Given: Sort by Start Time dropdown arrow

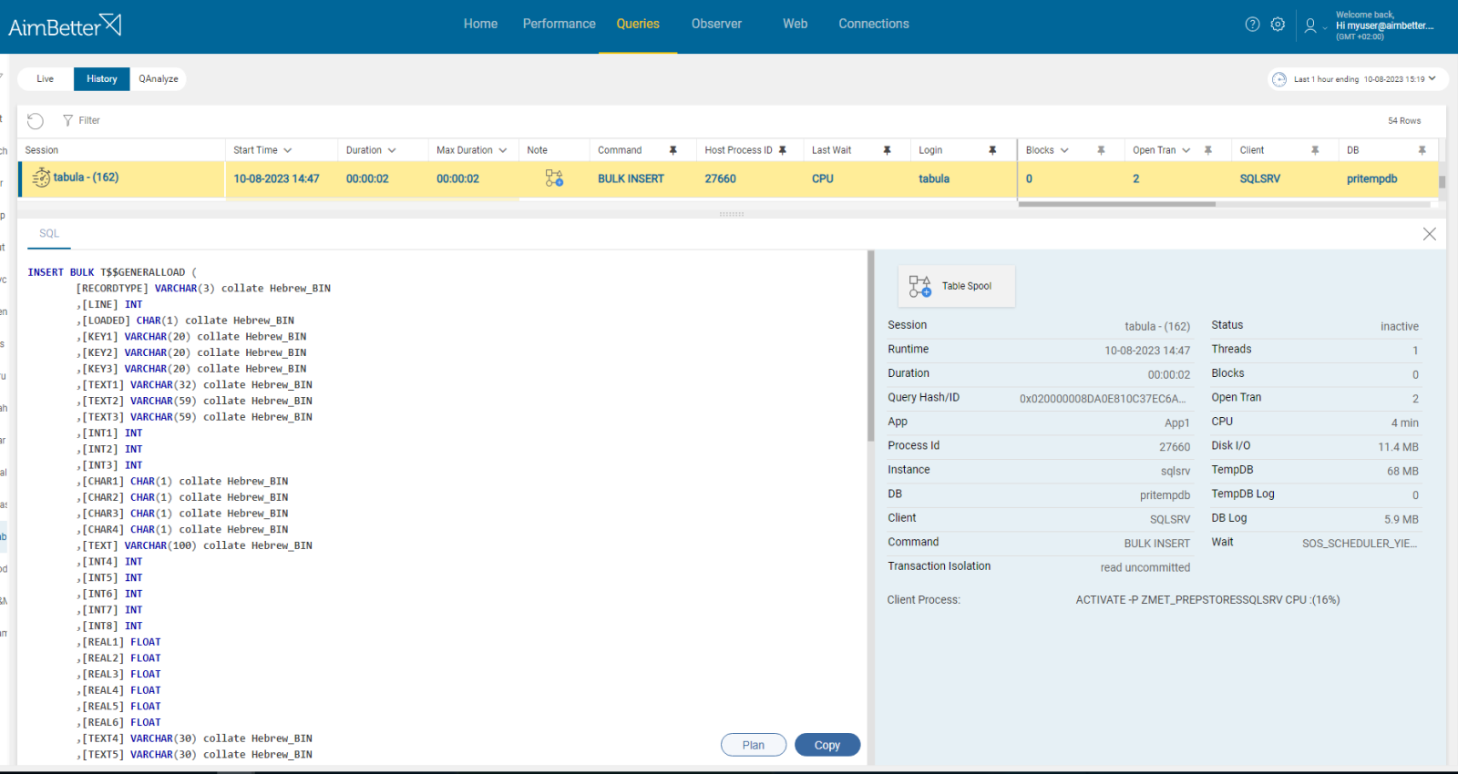Looking at the screenshot, I should (x=287, y=150).
